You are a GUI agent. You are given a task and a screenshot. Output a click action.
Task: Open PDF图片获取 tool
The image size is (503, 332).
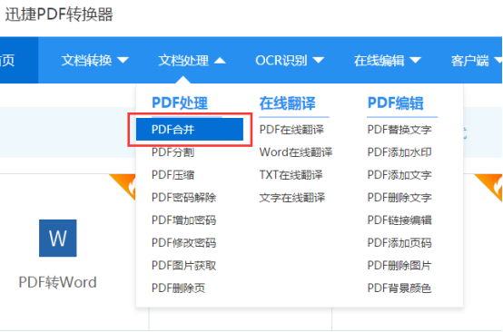click(x=183, y=266)
